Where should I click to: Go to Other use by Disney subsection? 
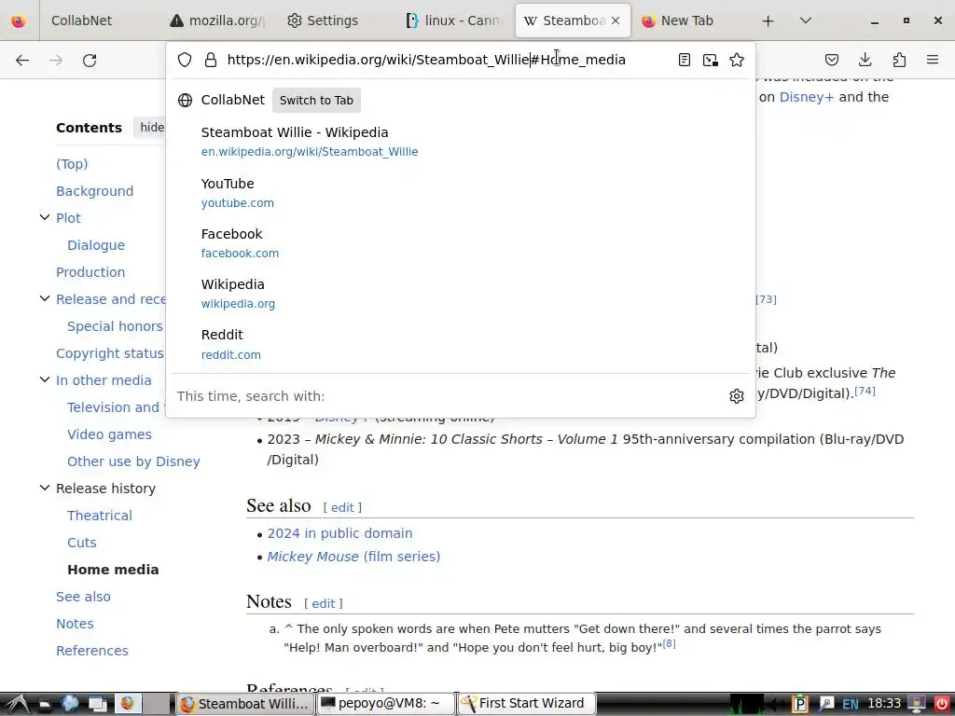tap(133, 461)
